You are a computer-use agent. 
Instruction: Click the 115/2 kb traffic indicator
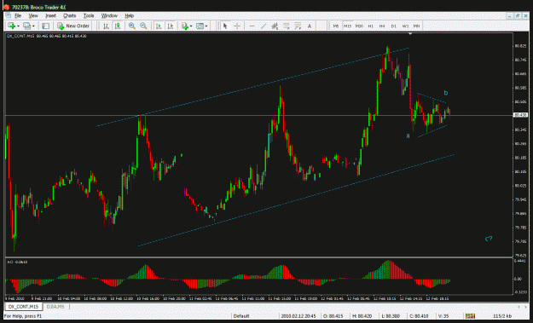(502, 316)
